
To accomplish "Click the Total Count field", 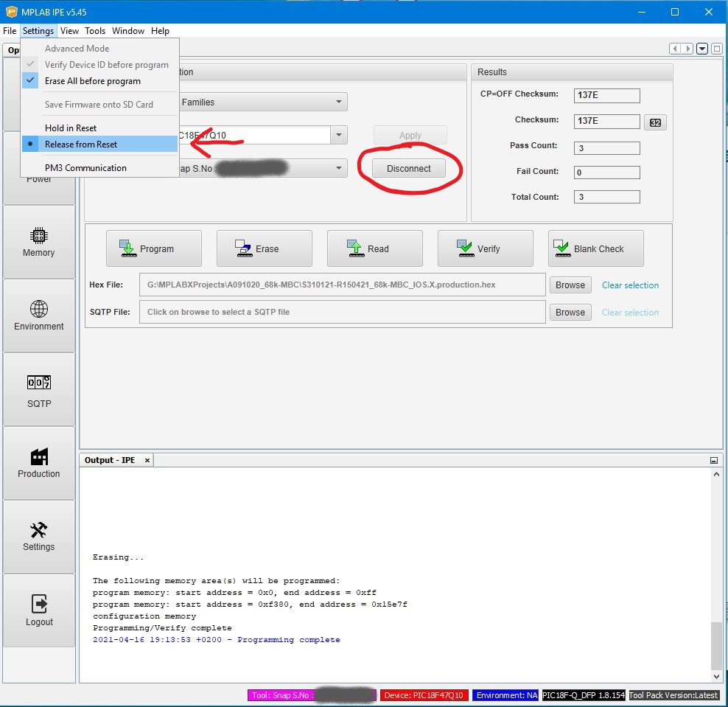I will (x=606, y=197).
